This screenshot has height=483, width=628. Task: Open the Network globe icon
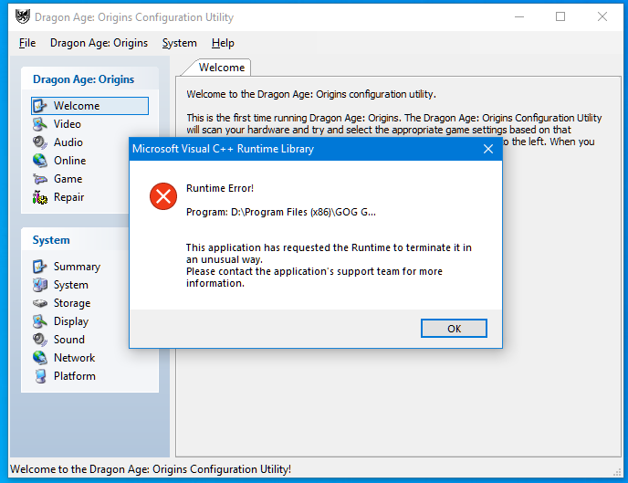(x=39, y=358)
